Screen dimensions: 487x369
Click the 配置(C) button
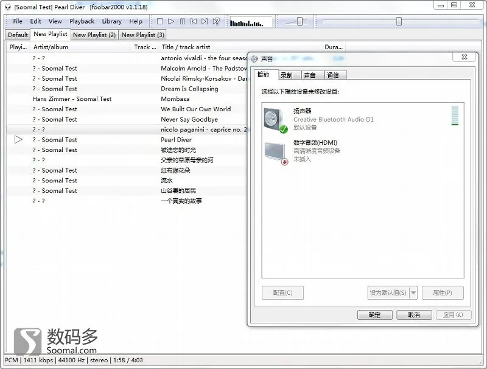click(282, 293)
